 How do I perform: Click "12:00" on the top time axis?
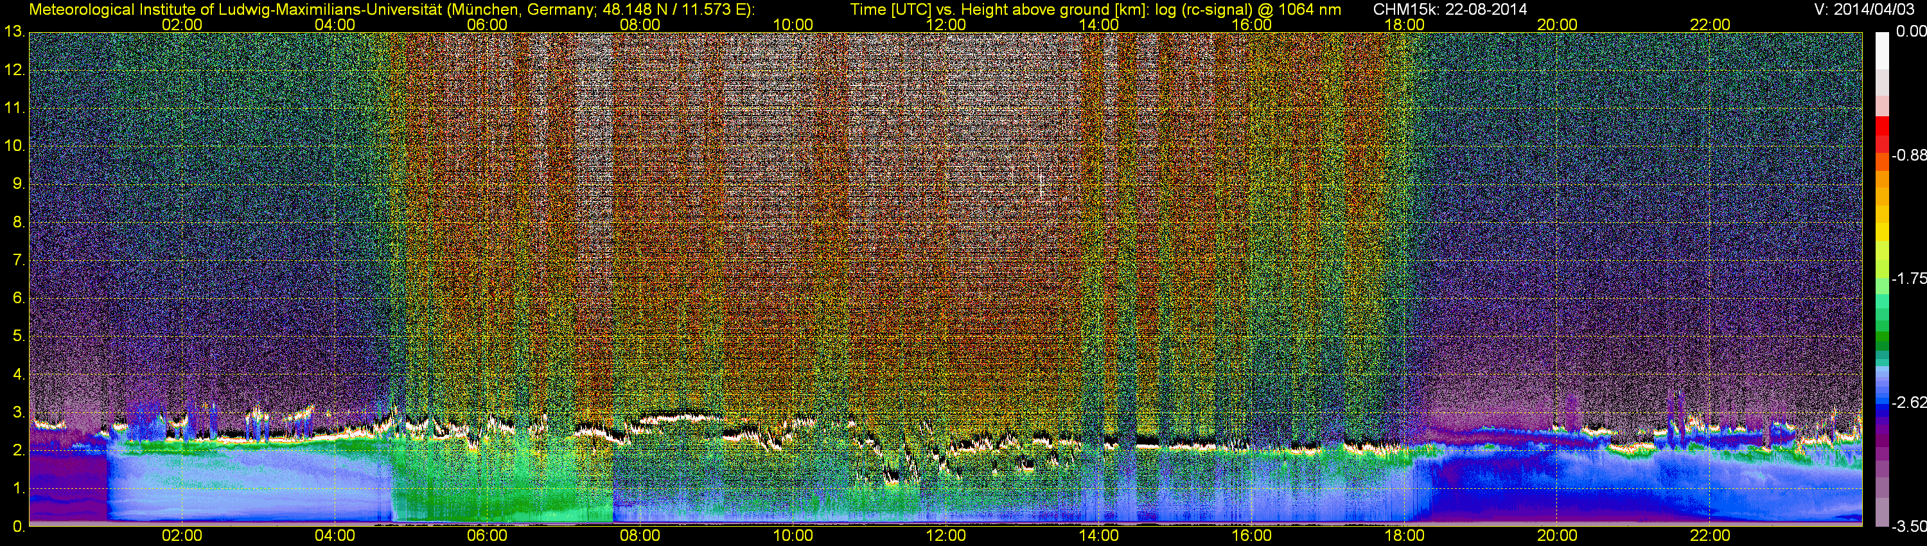tap(946, 24)
